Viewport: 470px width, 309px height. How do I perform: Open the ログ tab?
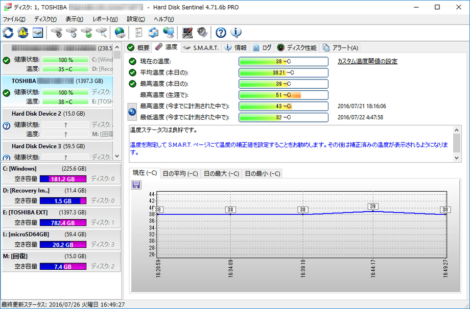pos(262,48)
